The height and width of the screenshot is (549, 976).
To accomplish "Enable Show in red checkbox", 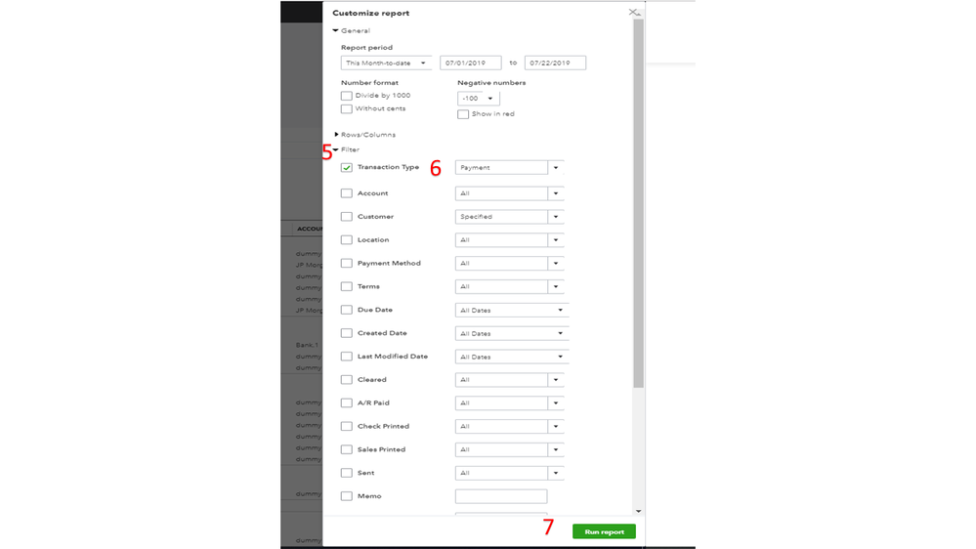I will pyautogui.click(x=463, y=114).
